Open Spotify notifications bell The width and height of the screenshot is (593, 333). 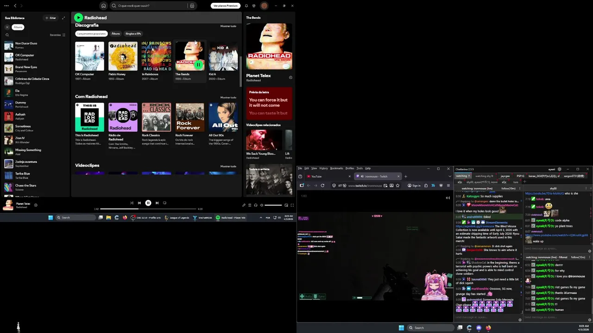pos(246,6)
